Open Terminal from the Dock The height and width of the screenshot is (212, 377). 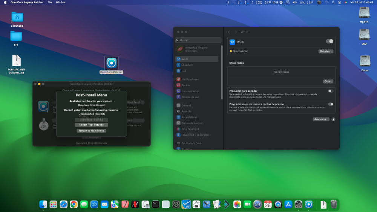click(155, 204)
